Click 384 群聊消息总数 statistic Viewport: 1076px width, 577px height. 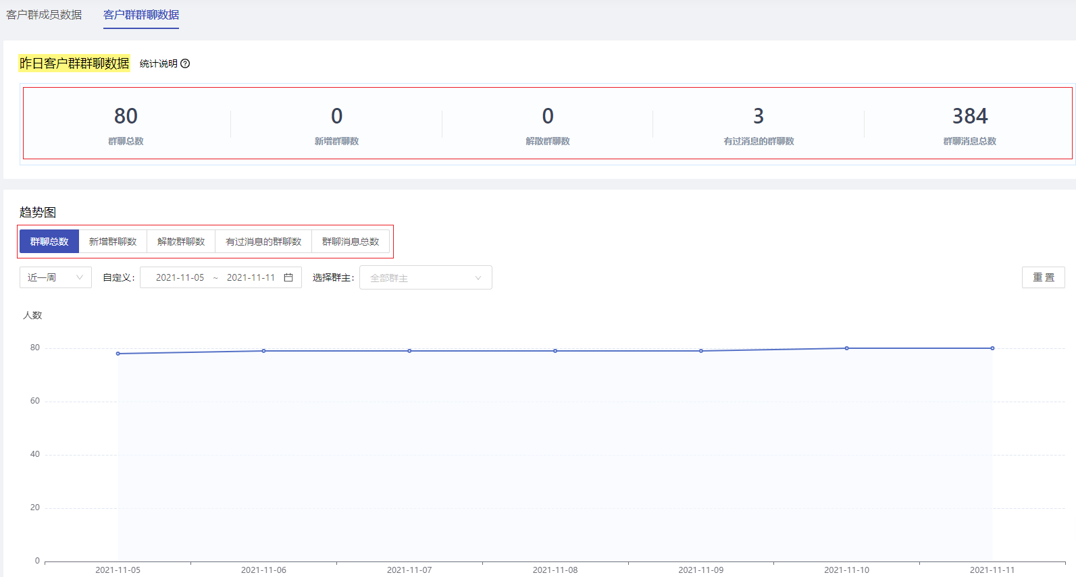[970, 124]
